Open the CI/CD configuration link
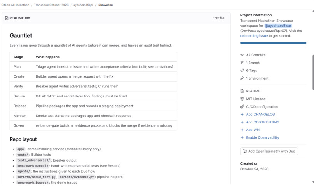 262,107
